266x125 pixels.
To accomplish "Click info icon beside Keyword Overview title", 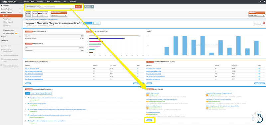I will [x=81, y=23].
